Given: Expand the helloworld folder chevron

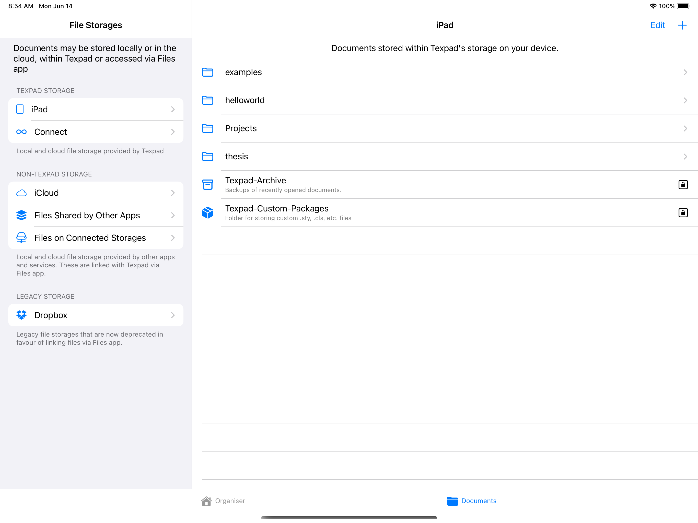Looking at the screenshot, I should [685, 100].
